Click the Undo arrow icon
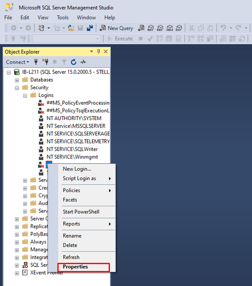Viewport: 252px width, 286px height. [x=223, y=28]
